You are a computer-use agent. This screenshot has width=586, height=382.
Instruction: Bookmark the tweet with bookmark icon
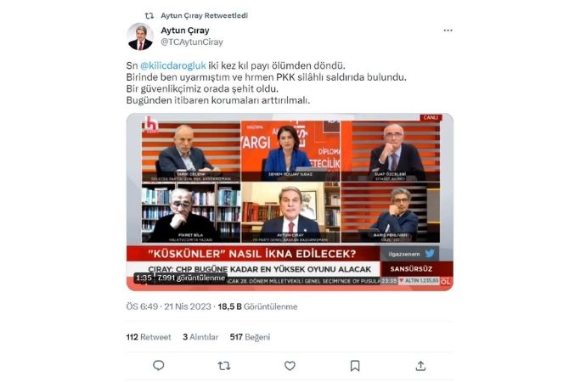(355, 366)
